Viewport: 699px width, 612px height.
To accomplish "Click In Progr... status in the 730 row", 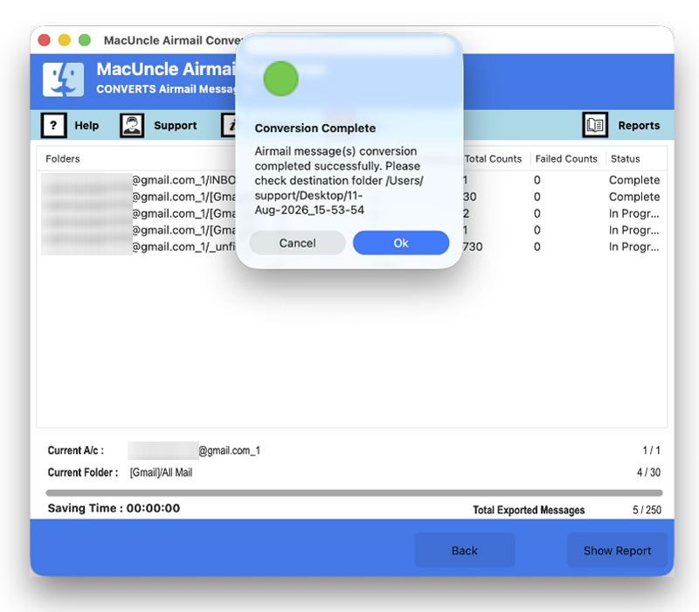I will [x=634, y=247].
